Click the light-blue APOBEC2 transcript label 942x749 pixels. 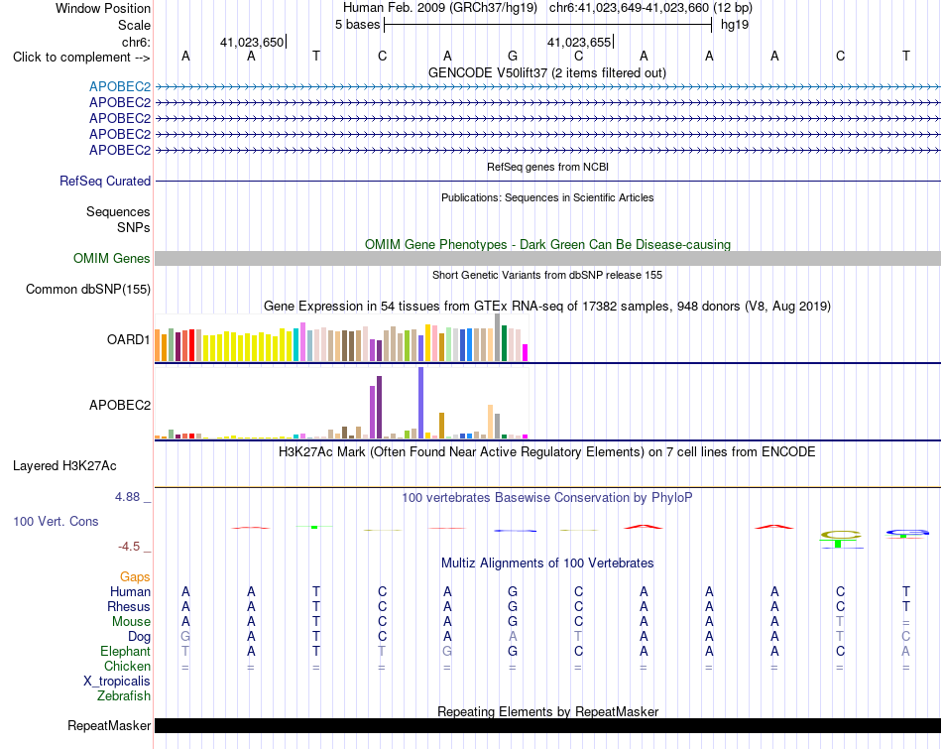(x=120, y=86)
